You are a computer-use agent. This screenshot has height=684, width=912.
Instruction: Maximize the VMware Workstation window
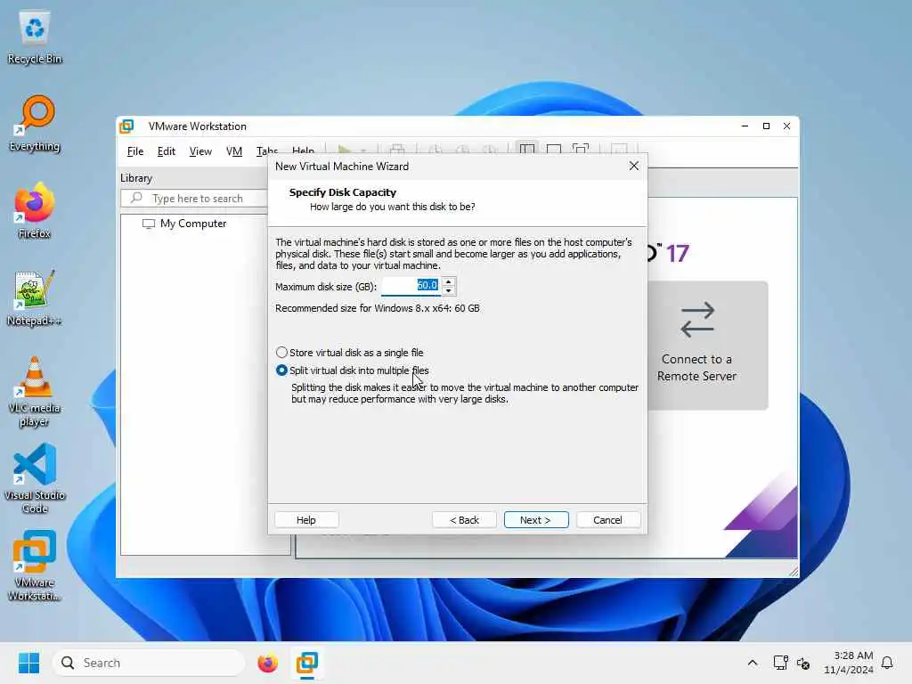pos(766,126)
